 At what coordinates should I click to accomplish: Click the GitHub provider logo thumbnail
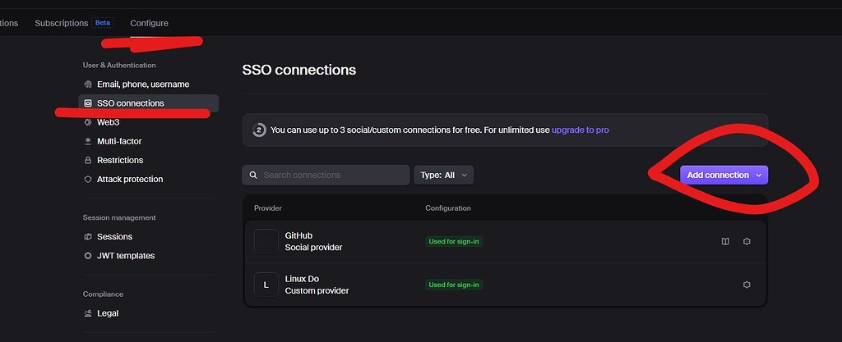tap(266, 241)
